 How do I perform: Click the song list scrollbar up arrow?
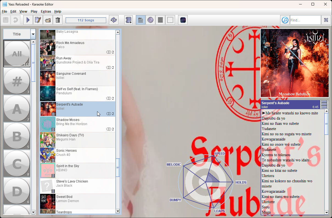118,32
